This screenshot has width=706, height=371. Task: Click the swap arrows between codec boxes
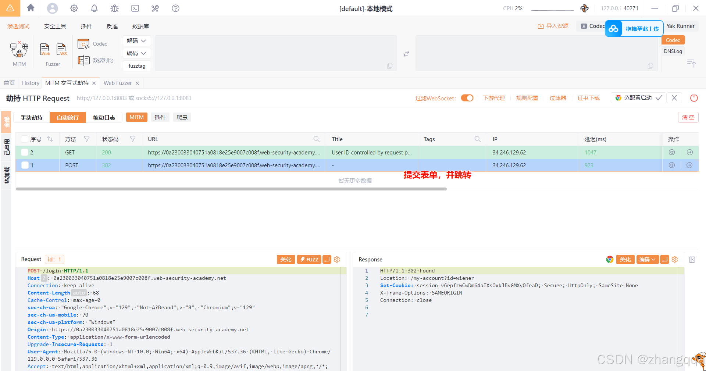406,54
